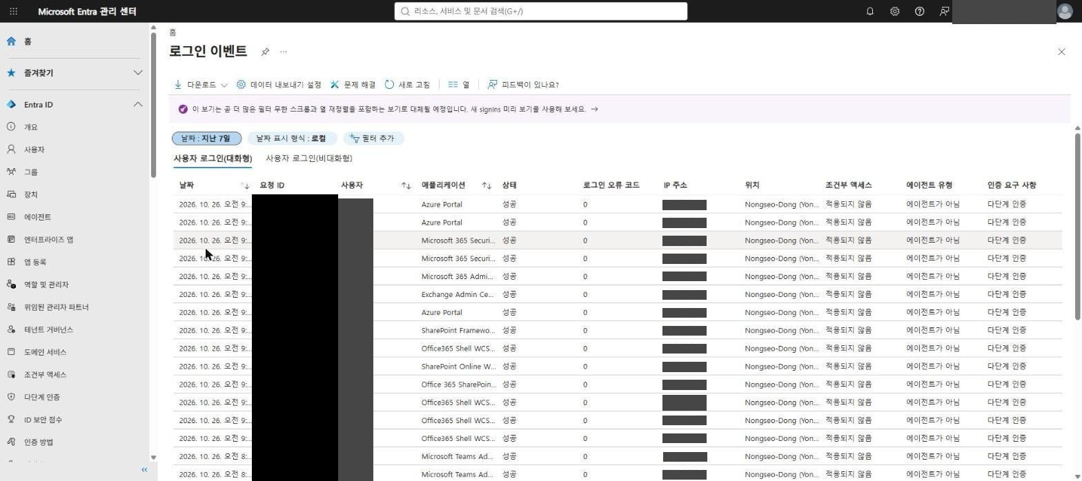Open the app launcher grid icon
The height and width of the screenshot is (481, 1082).
[13, 11]
